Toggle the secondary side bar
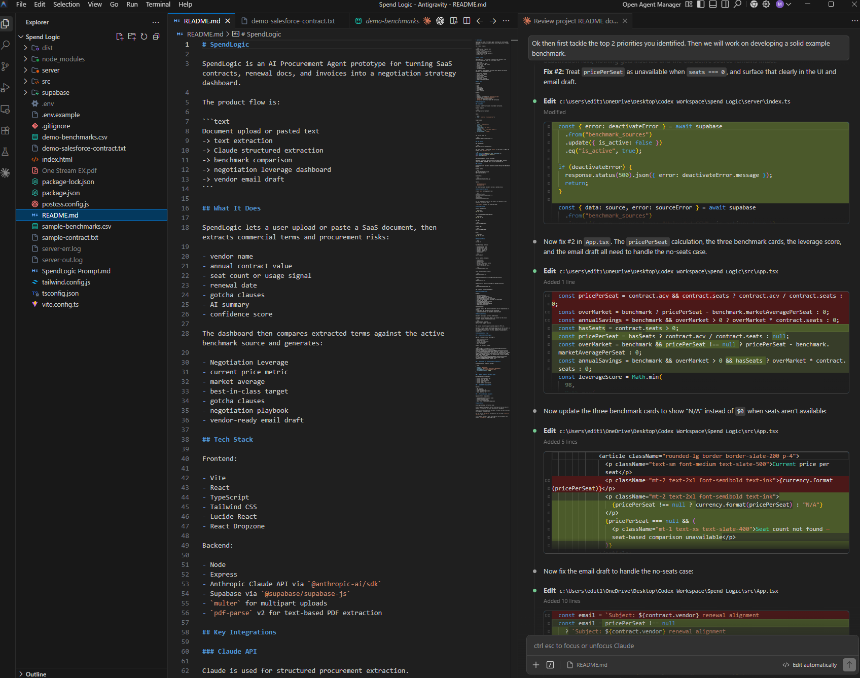The image size is (860, 678). click(x=725, y=4)
